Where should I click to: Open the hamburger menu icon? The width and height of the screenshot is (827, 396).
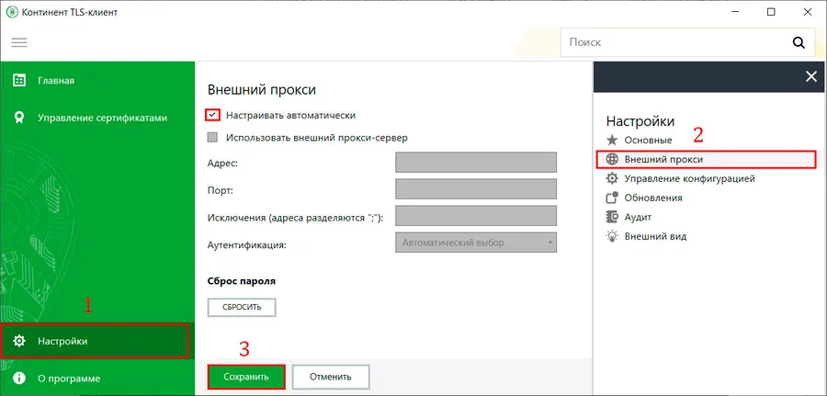(x=19, y=42)
